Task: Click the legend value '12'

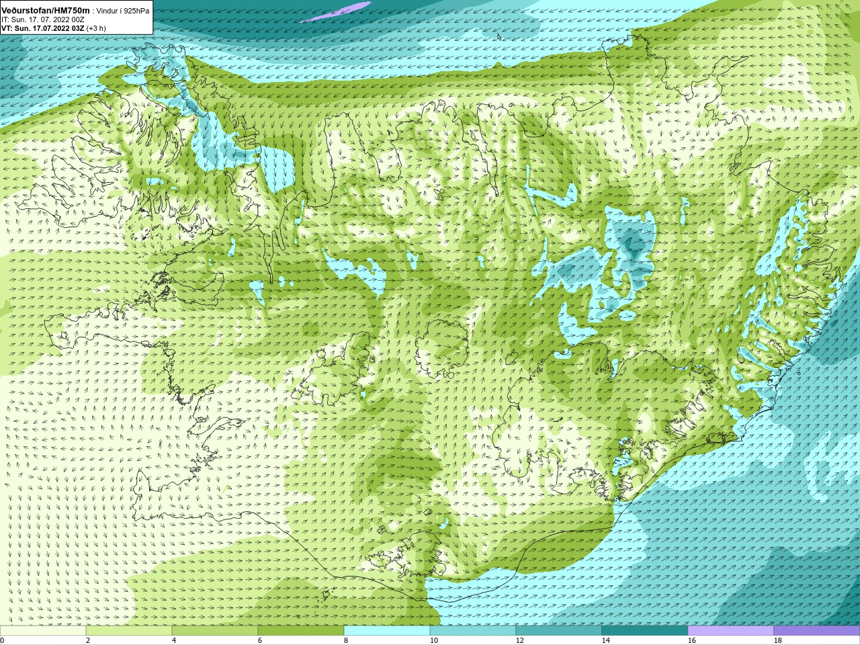Action: [x=520, y=640]
